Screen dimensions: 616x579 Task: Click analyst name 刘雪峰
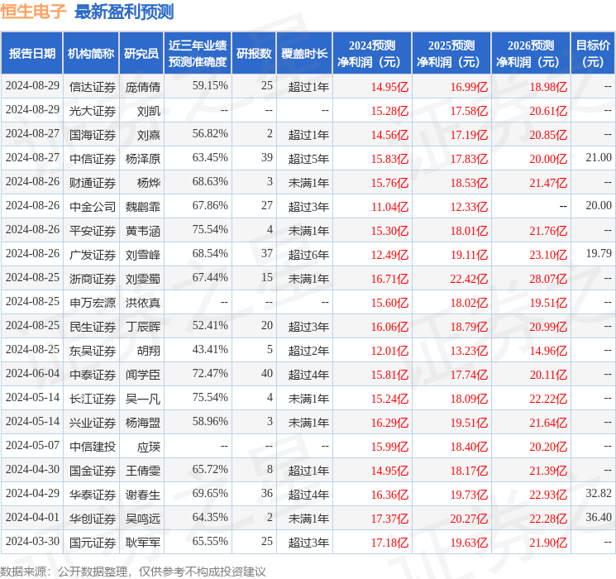[143, 255]
